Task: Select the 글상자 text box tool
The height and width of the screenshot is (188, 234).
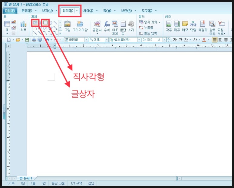Action: (35, 23)
